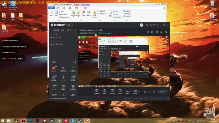Viewport: 219px width, 123px height.
Task: Click the stream preview canvas
Action: tap(124, 61)
